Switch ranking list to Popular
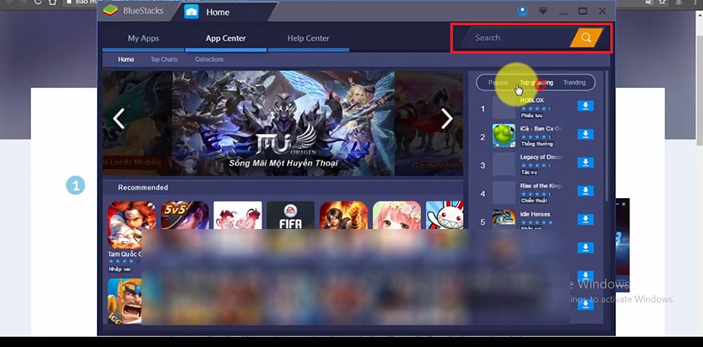Screen dimensions: 703x347 [498, 83]
